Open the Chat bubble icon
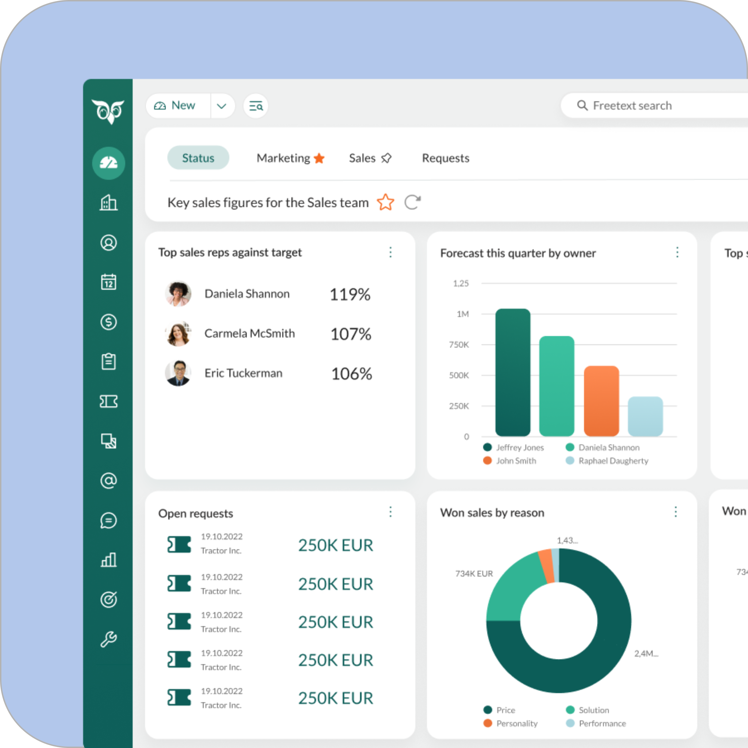The height and width of the screenshot is (748, 748). click(108, 520)
